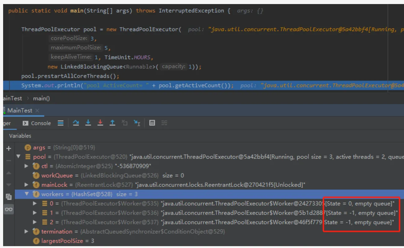Click the corePoolSize parameter hint
Image resolution: width=404 pixels, height=248 pixels.
point(69,39)
